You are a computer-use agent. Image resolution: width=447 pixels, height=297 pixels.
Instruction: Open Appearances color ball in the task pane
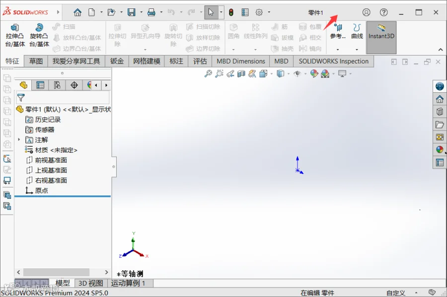click(440, 149)
